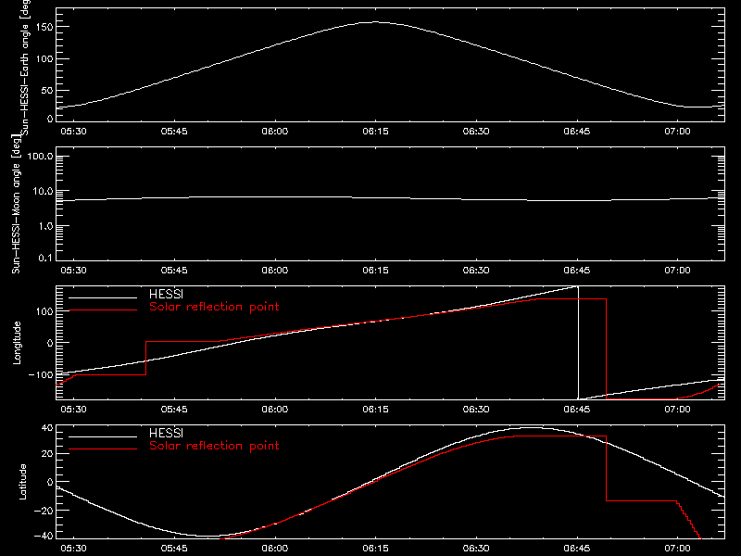Click the 40 tick on Latitude axis
The image size is (741, 556).
(x=47, y=428)
